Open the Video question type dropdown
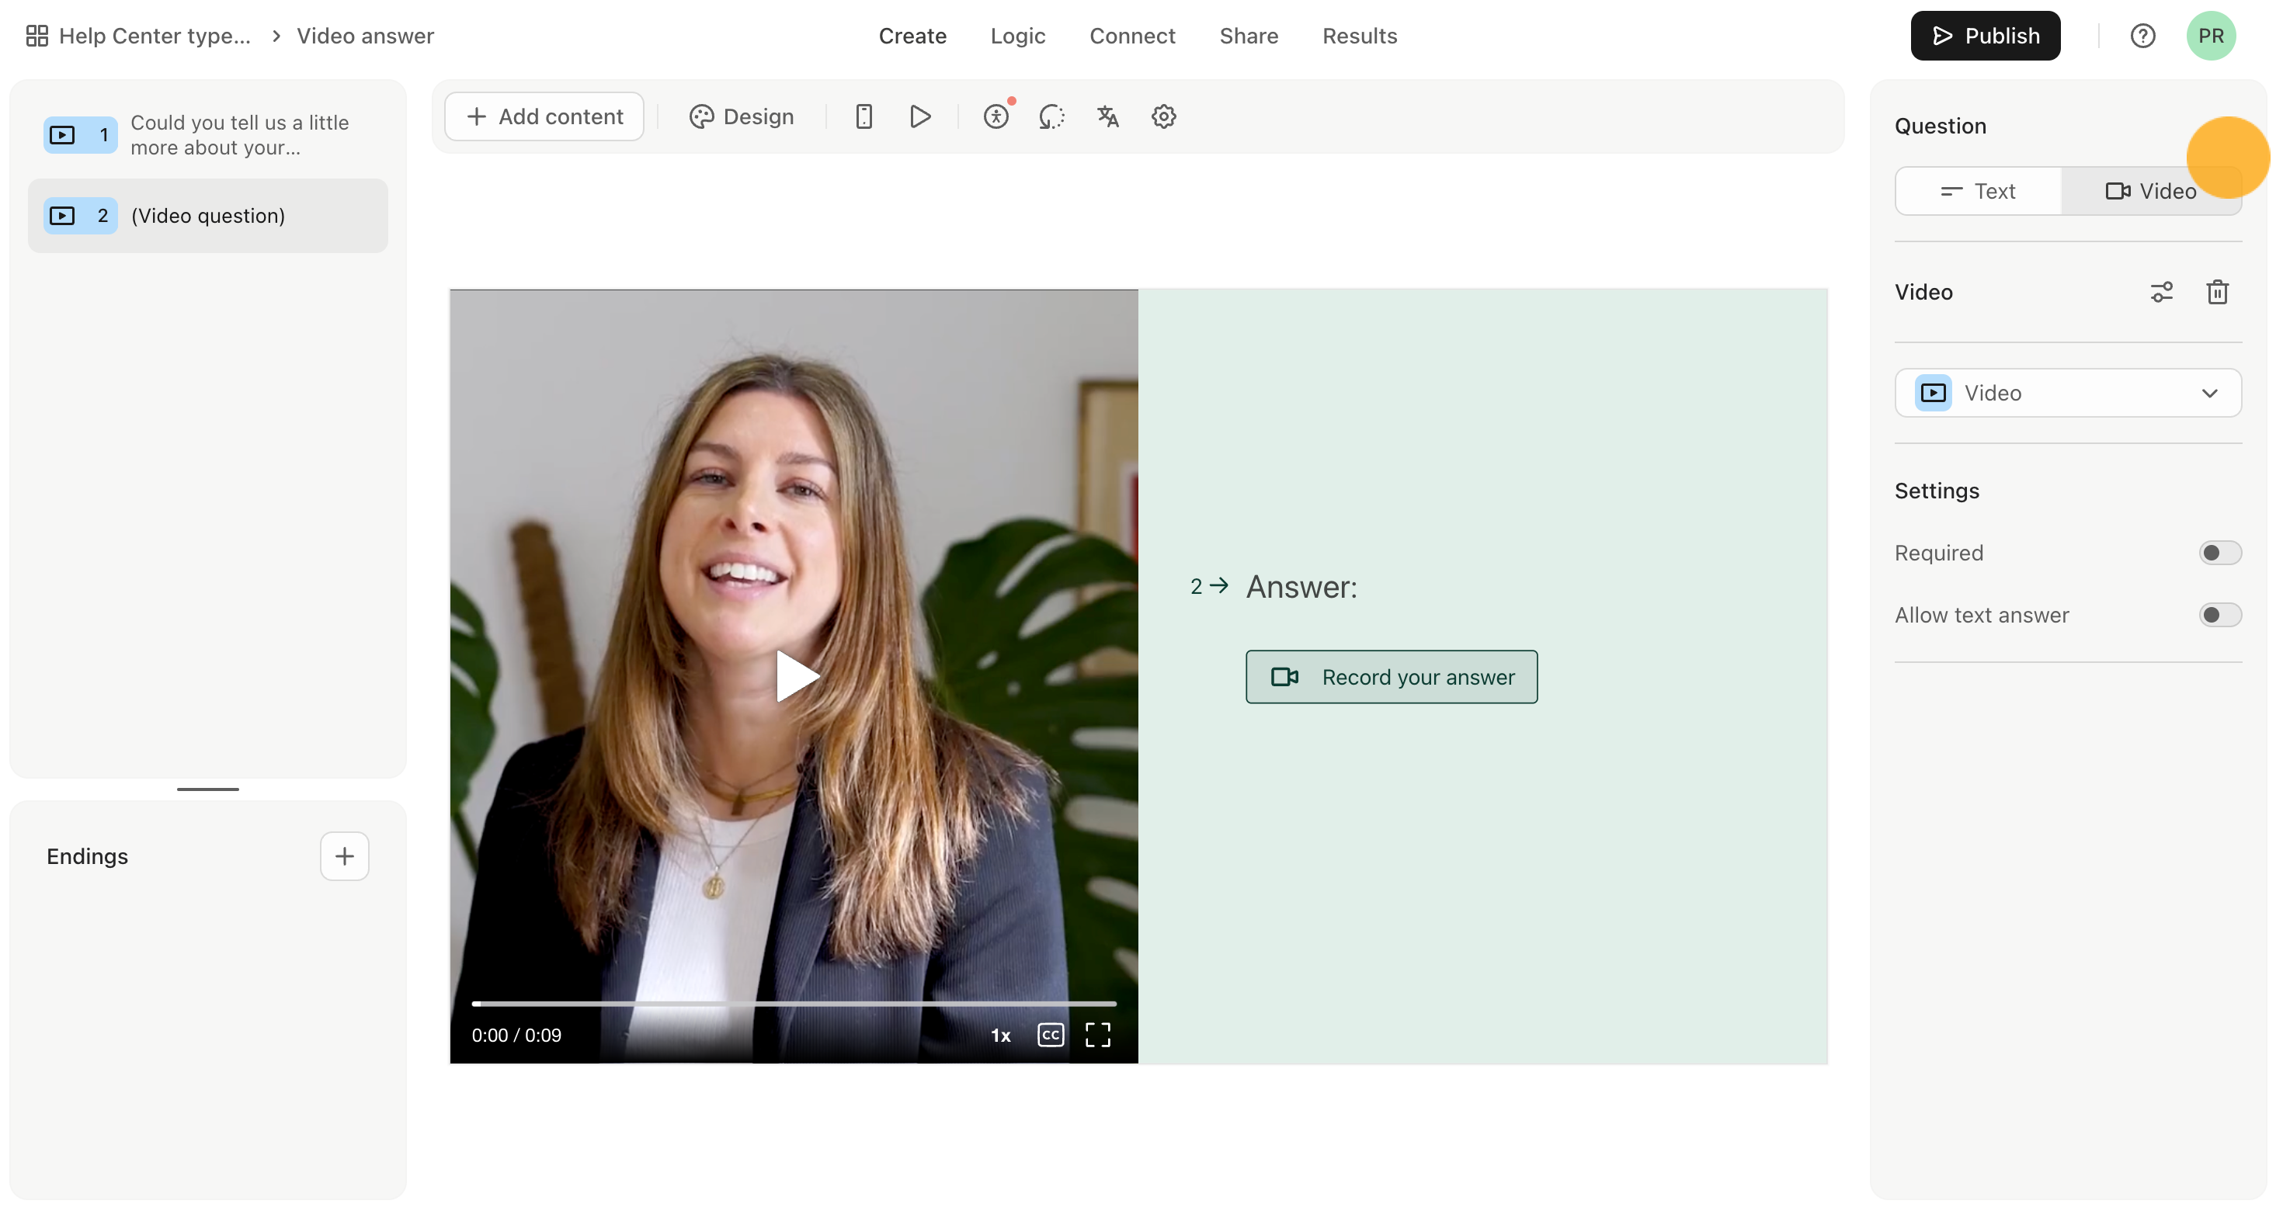Screen dimensions: 2283x1211 2068,393
